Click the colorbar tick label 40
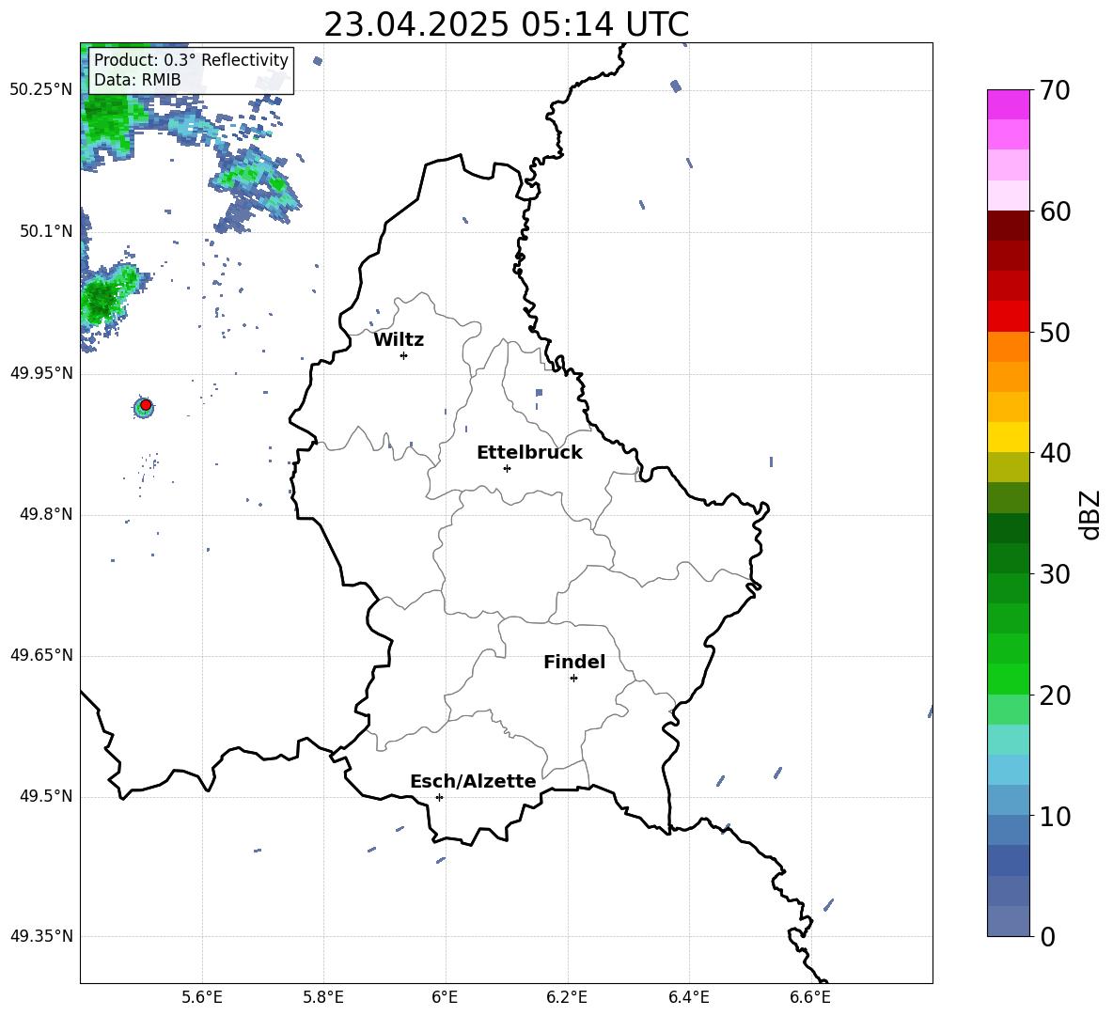Viewport: 1113px width, 1016px height. click(1055, 453)
